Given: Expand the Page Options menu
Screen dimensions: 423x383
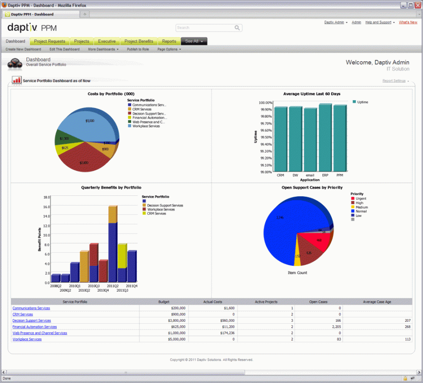Looking at the screenshot, I should point(169,49).
